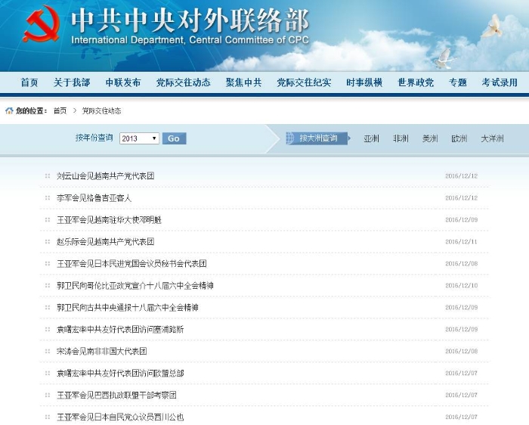529x425 pixels.
Task: Open the 聚焦中共 menu item
Action: click(x=243, y=82)
